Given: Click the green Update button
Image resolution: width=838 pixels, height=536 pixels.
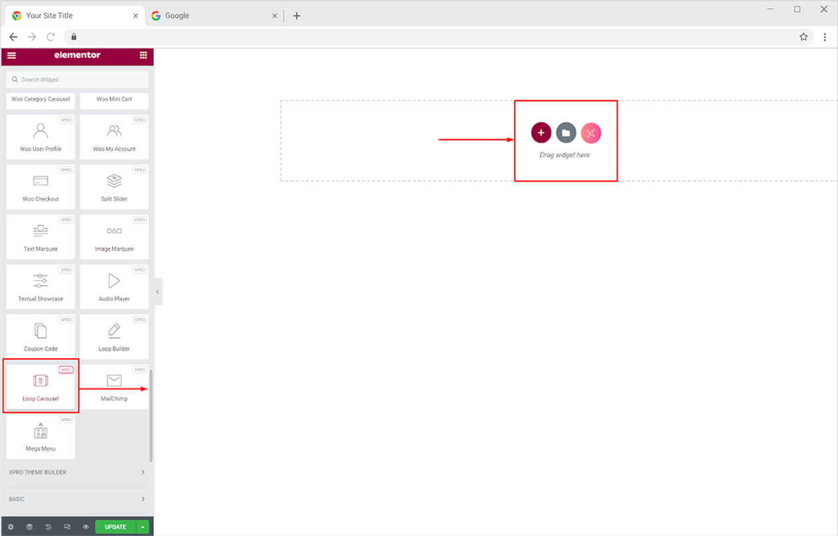Looking at the screenshot, I should 115,527.
